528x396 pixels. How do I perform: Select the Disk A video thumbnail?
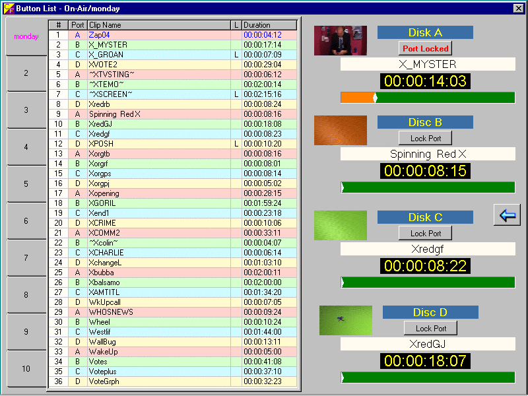click(340, 40)
